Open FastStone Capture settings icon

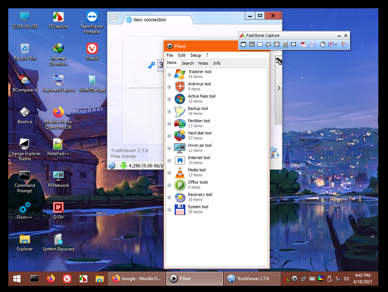pyautogui.click(x=344, y=44)
